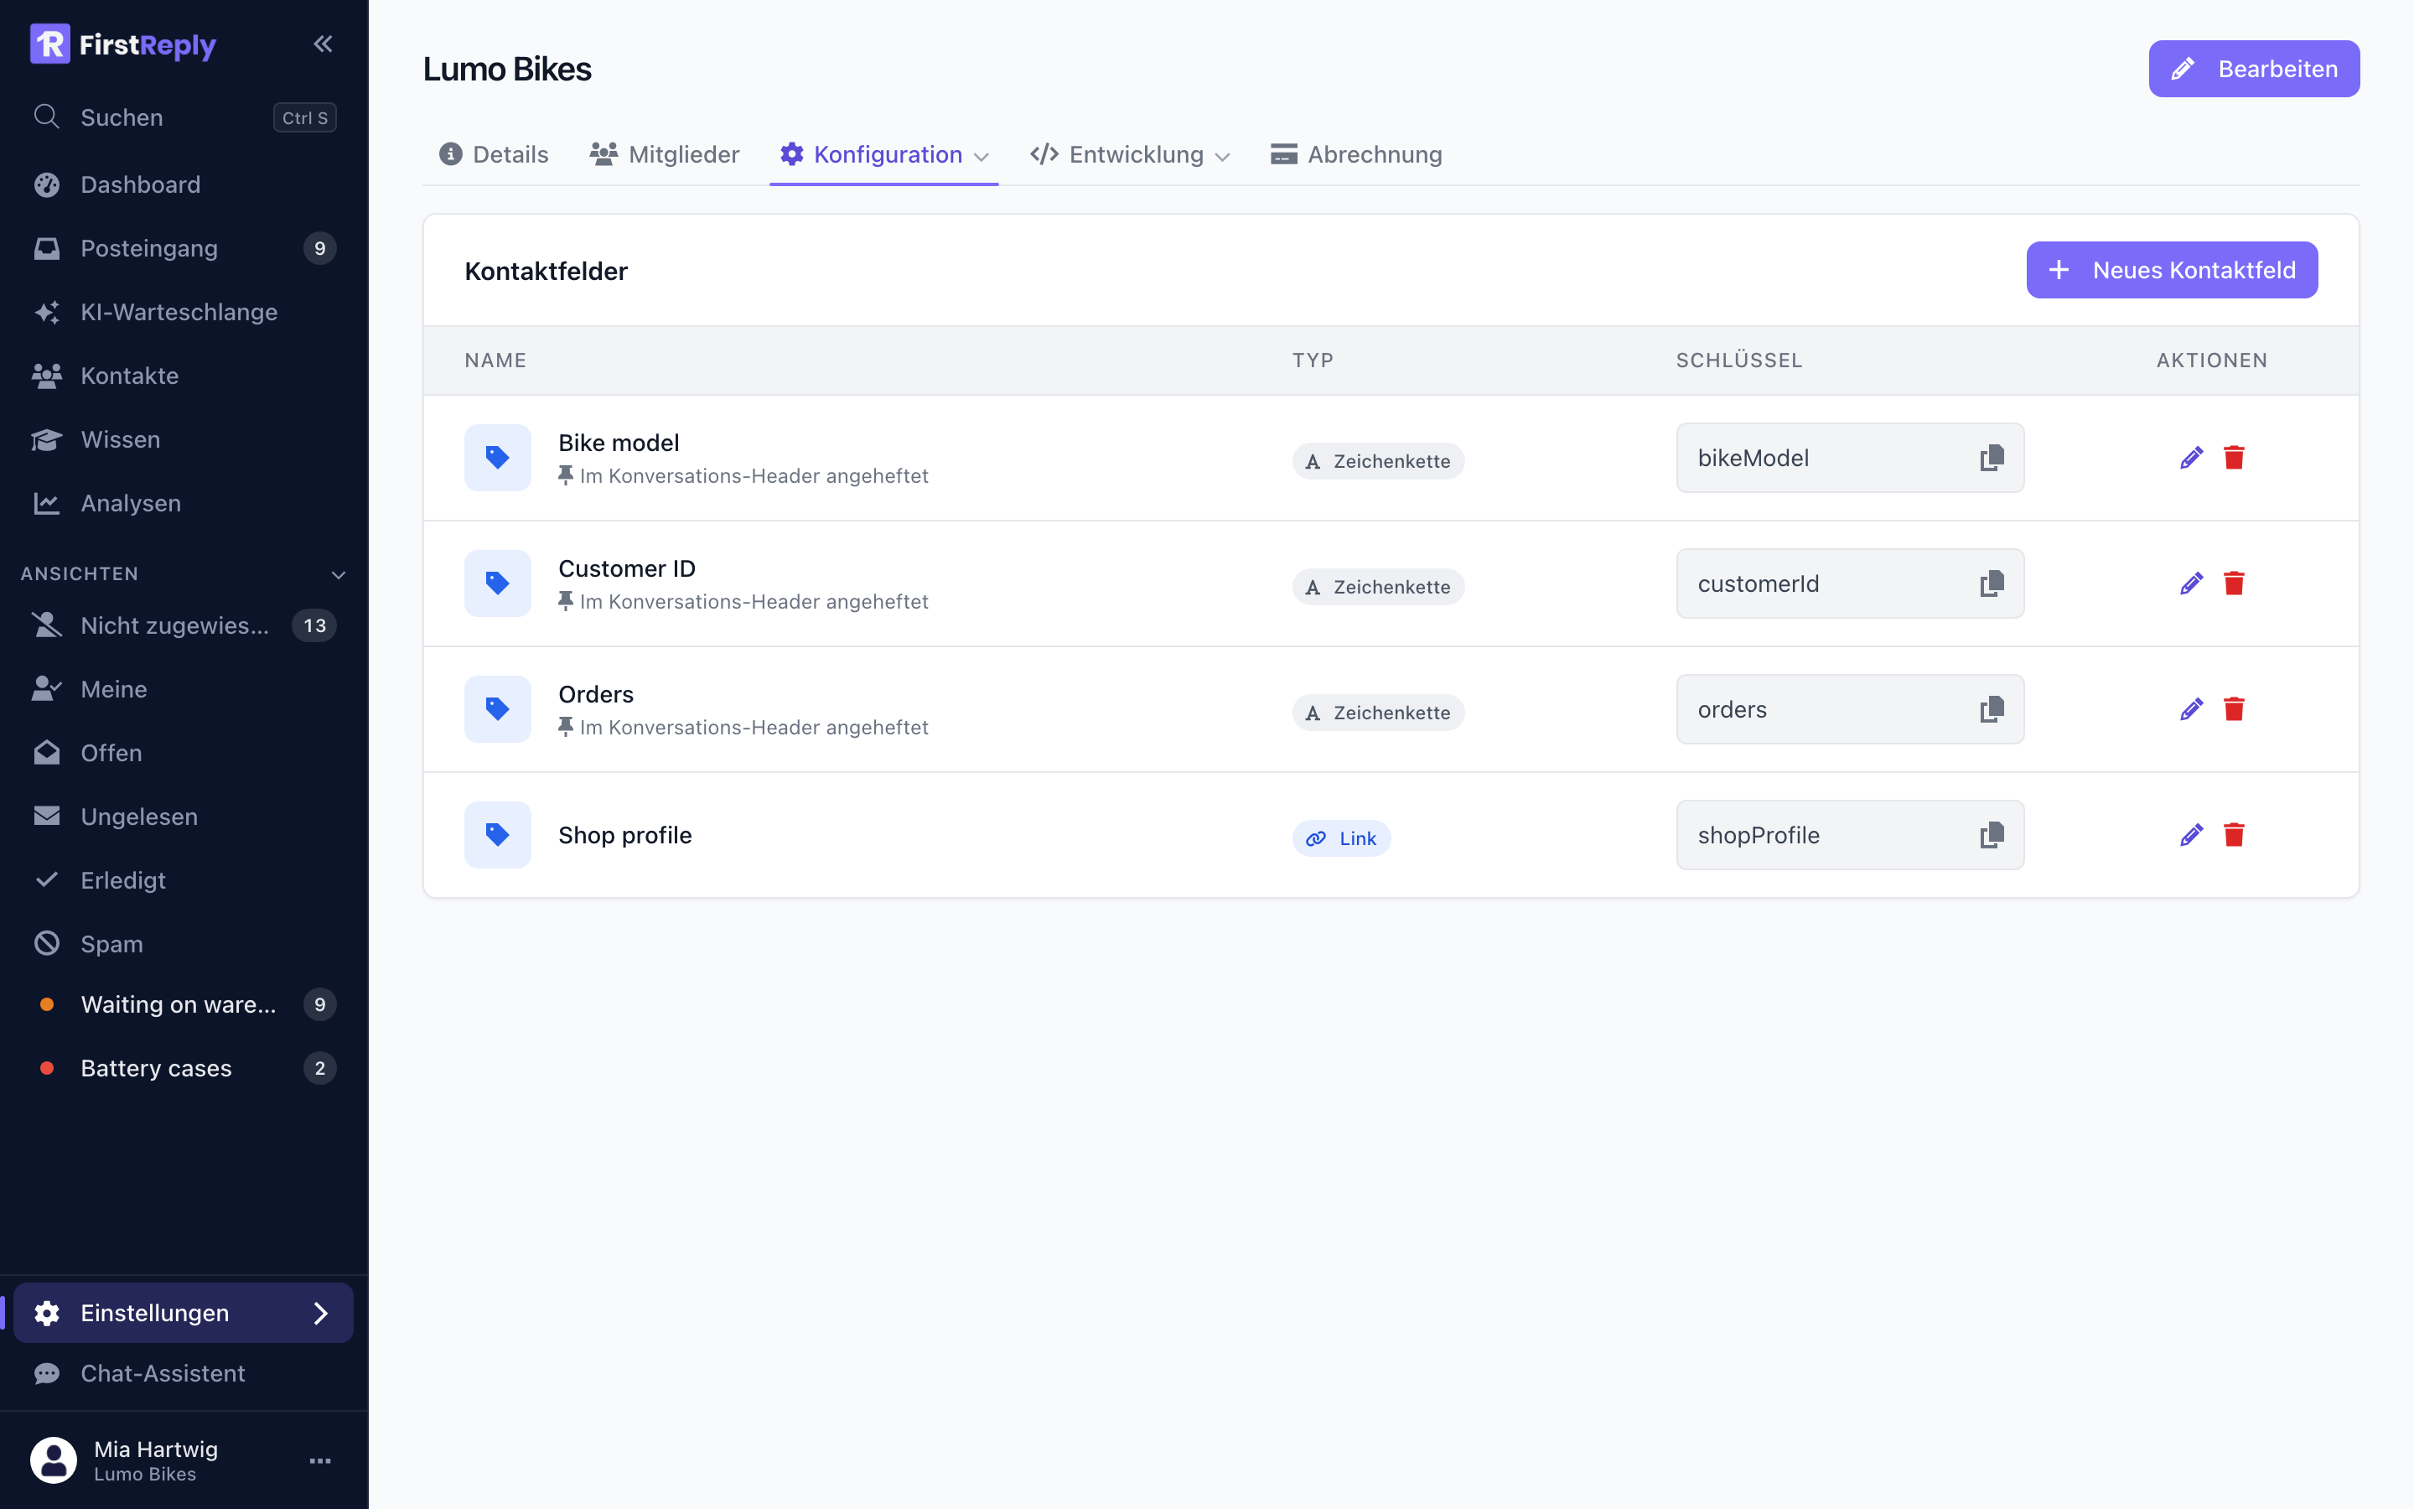The width and height of the screenshot is (2414, 1509).
Task: Delete the Bike model contact field
Action: coord(2234,458)
